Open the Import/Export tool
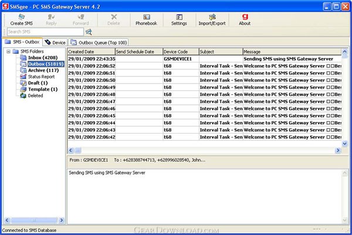This screenshot has width=352, height=235. click(x=212, y=19)
